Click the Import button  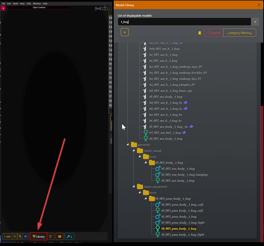[x=214, y=33]
